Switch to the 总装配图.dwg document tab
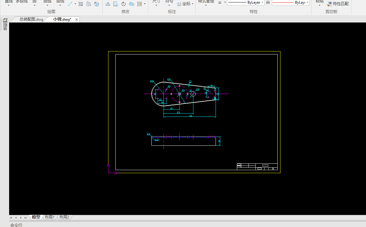 coord(31,19)
